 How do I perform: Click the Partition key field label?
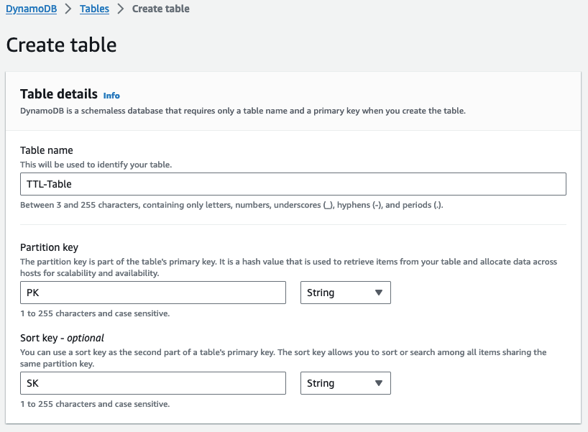coord(49,247)
